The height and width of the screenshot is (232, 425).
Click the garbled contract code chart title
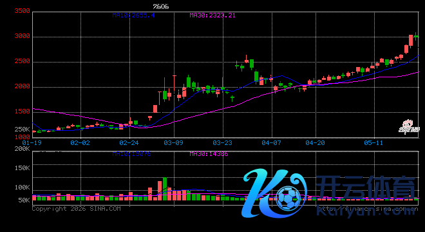(x=161, y=6)
